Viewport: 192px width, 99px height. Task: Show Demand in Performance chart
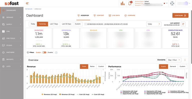173,66
